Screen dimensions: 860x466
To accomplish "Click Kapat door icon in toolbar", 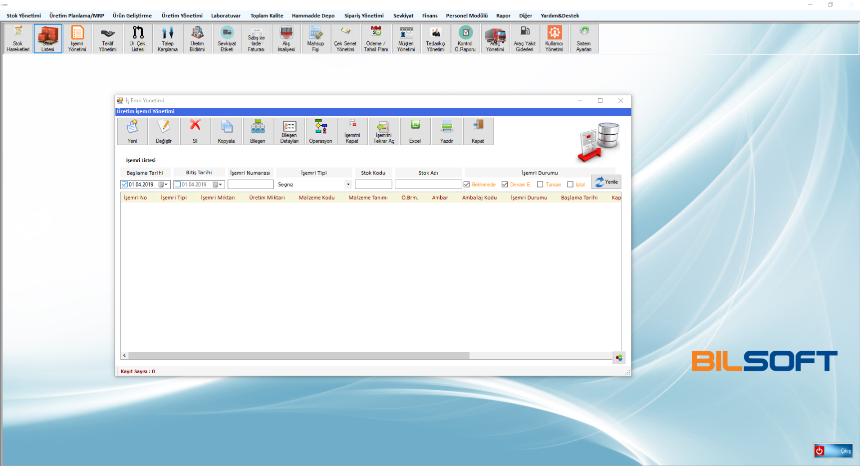I will 478,131.
